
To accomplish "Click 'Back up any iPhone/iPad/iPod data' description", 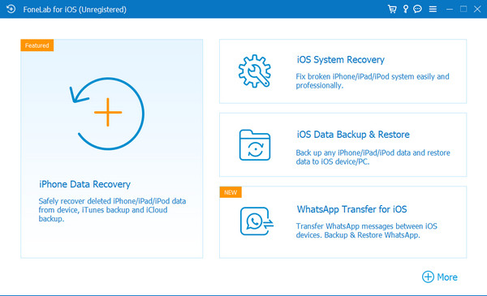I will coord(373,157).
